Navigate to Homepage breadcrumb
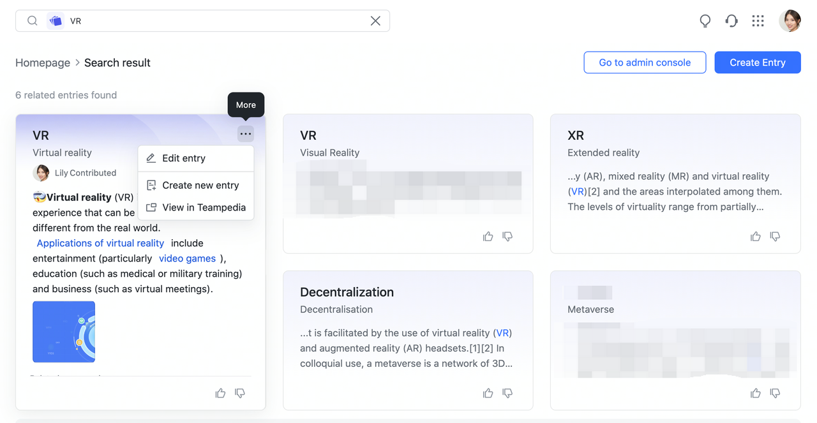Viewport: 817px width, 423px height. 43,63
